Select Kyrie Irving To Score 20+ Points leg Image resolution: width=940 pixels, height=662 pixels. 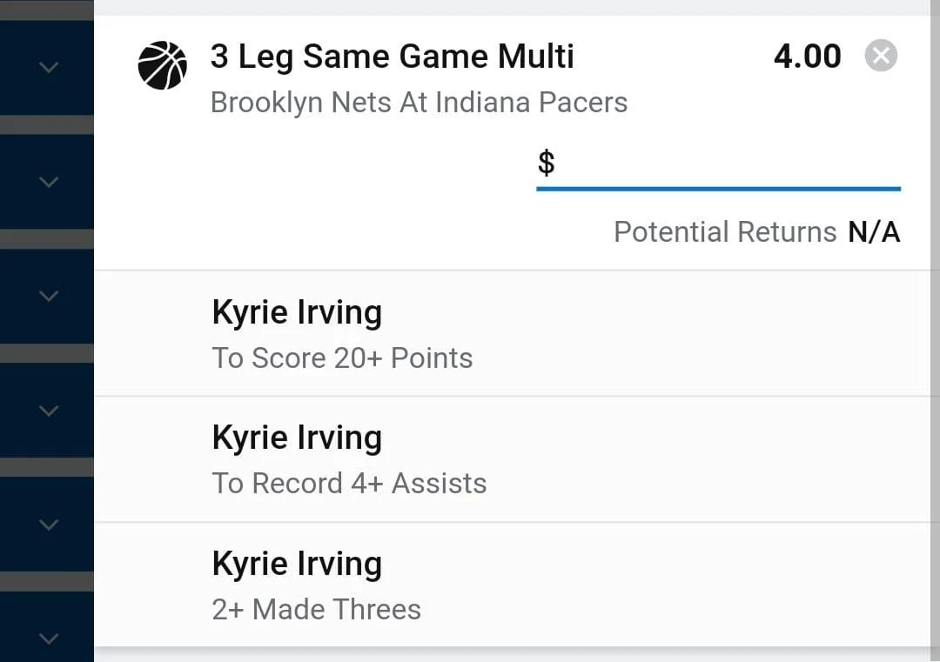coord(513,333)
